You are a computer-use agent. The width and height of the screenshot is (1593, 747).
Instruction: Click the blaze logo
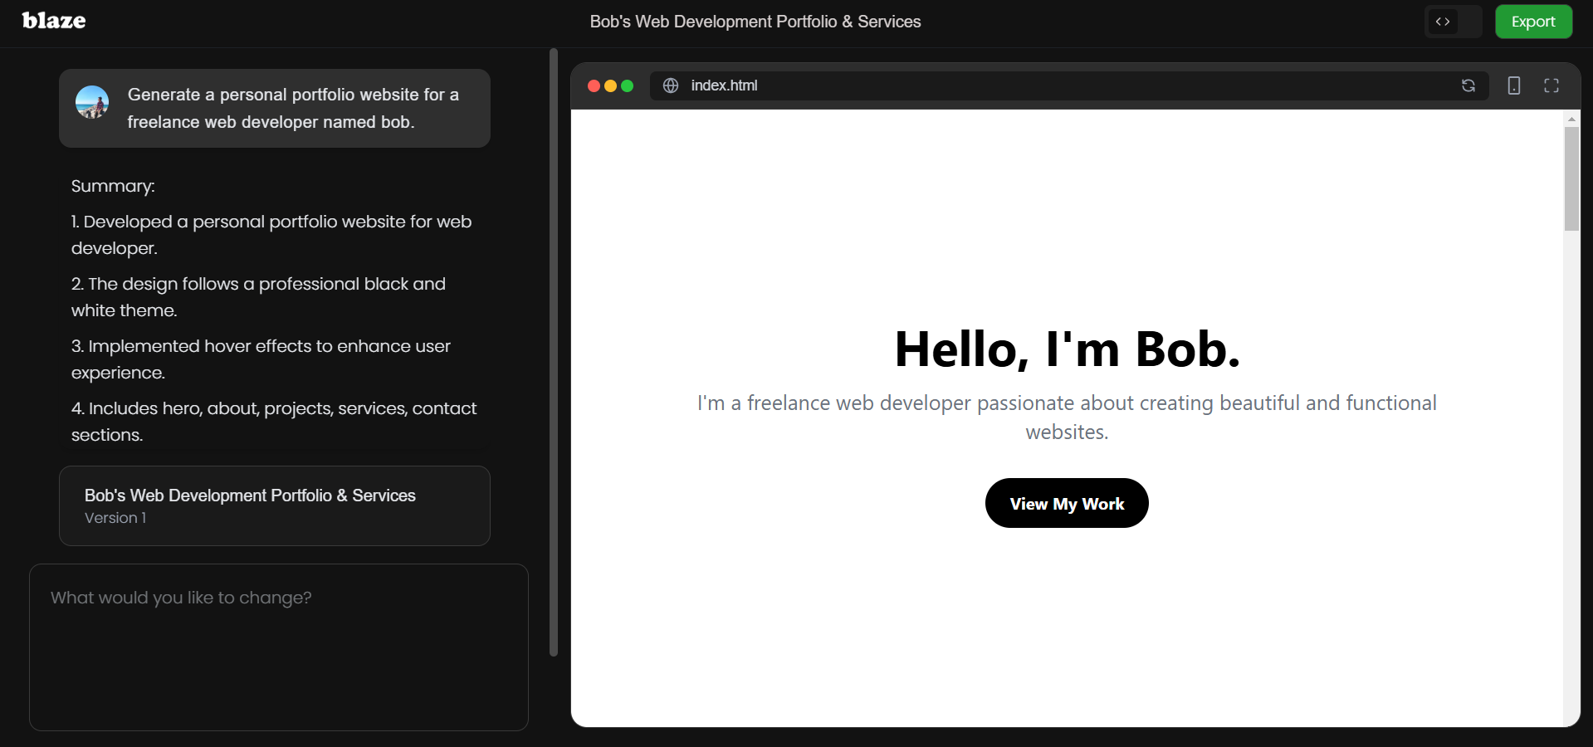click(54, 21)
